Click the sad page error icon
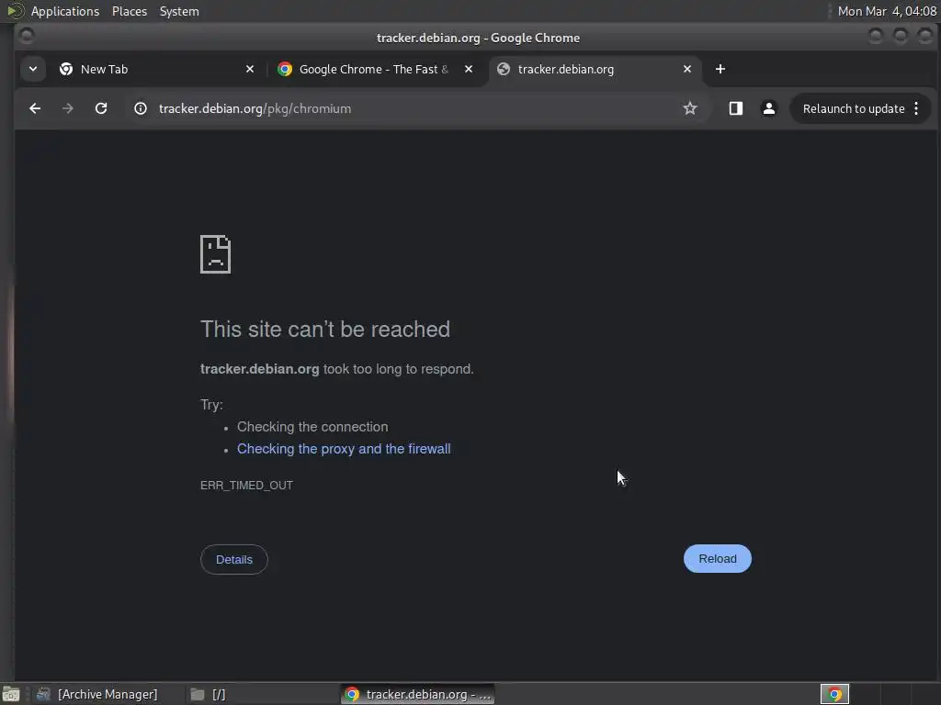 pos(215,254)
